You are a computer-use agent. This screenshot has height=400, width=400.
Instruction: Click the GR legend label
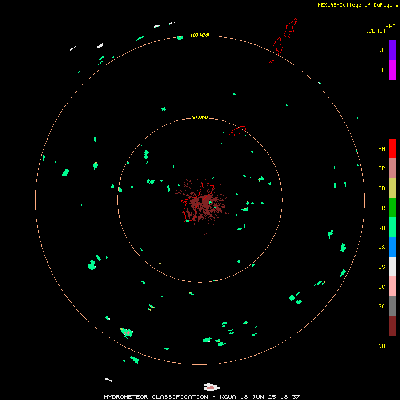(x=381, y=168)
